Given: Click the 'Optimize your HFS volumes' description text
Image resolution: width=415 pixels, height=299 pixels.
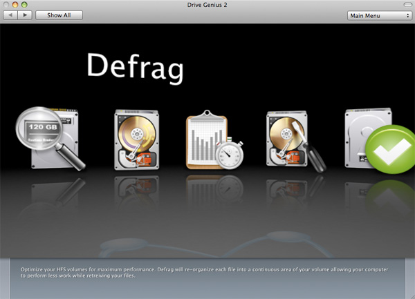Looking at the screenshot, I should pyautogui.click(x=204, y=273).
